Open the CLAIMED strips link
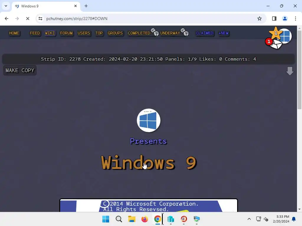This screenshot has height=226, width=302. (x=205, y=33)
